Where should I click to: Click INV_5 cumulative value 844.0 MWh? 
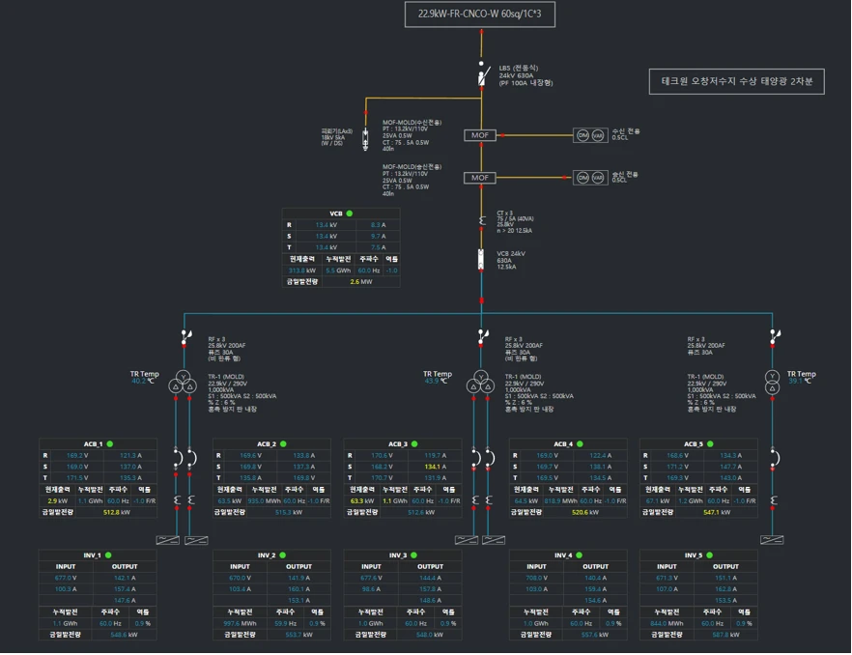point(667,623)
